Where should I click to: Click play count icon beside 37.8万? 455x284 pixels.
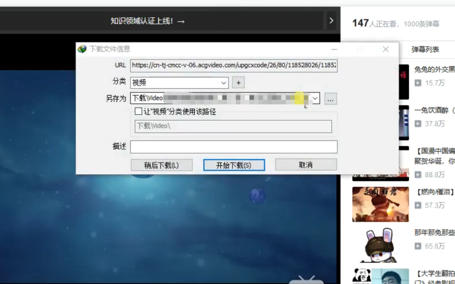pyautogui.click(x=418, y=124)
